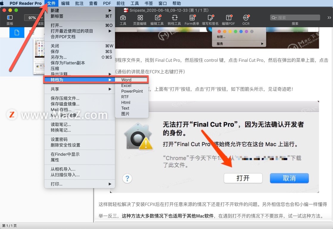Select 从相机导入... menu item

[x=80, y=169]
